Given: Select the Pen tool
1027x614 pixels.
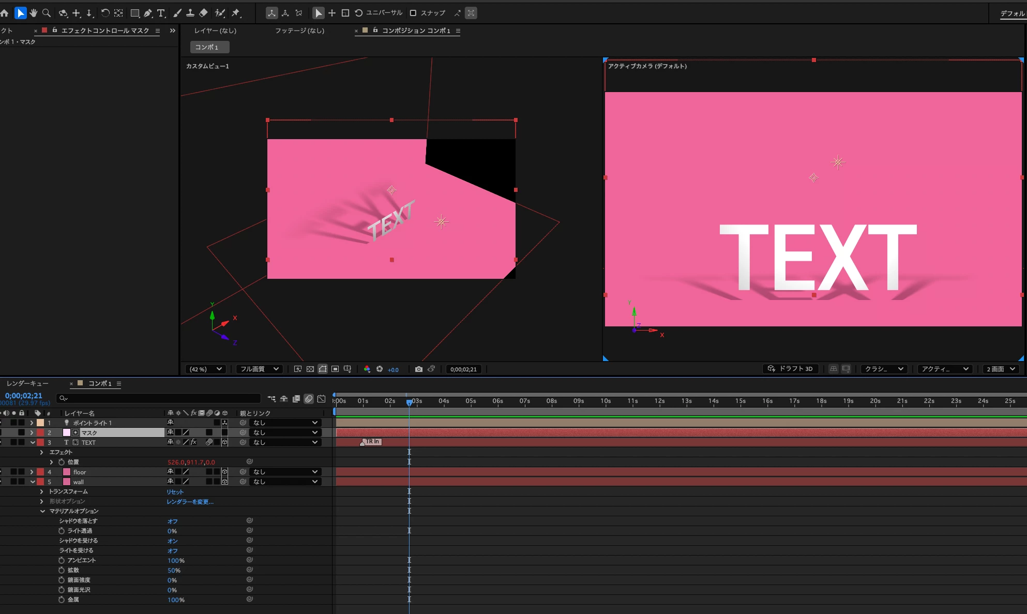Looking at the screenshot, I should point(148,13).
